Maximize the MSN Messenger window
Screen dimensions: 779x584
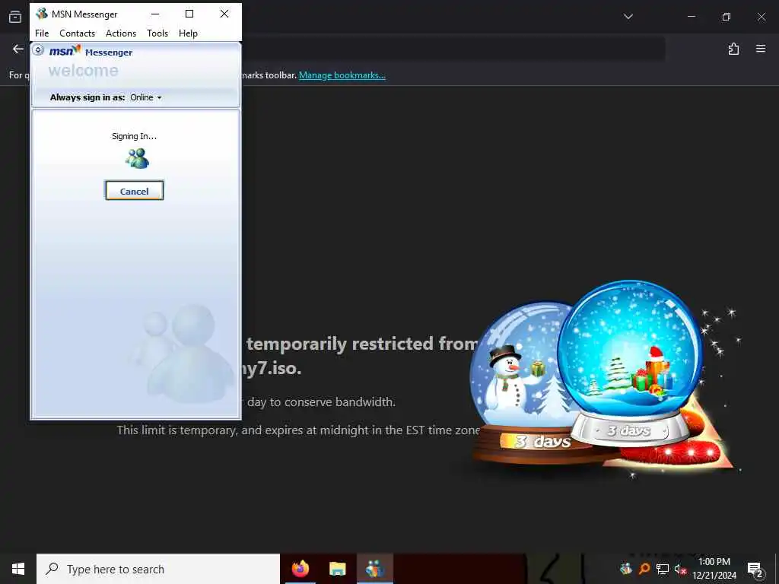(189, 14)
